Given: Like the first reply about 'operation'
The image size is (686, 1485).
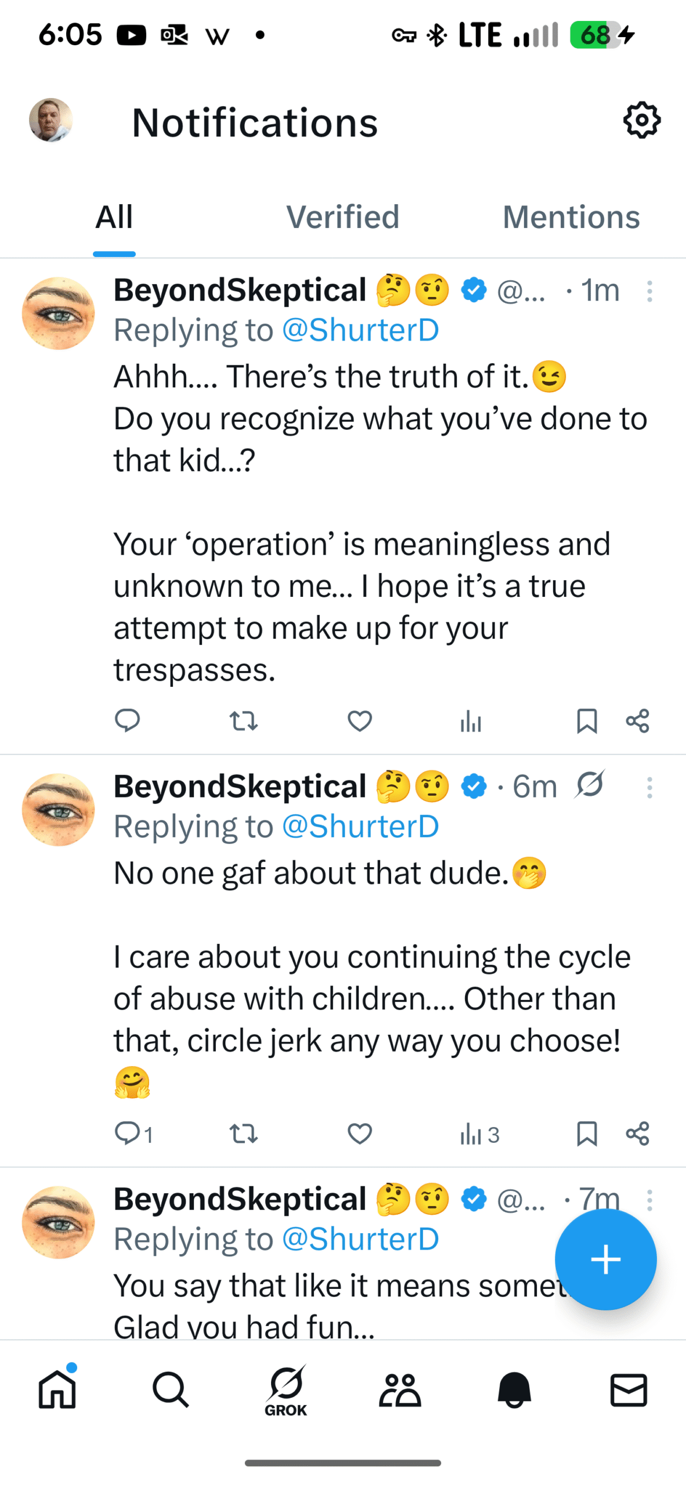Looking at the screenshot, I should (x=359, y=721).
